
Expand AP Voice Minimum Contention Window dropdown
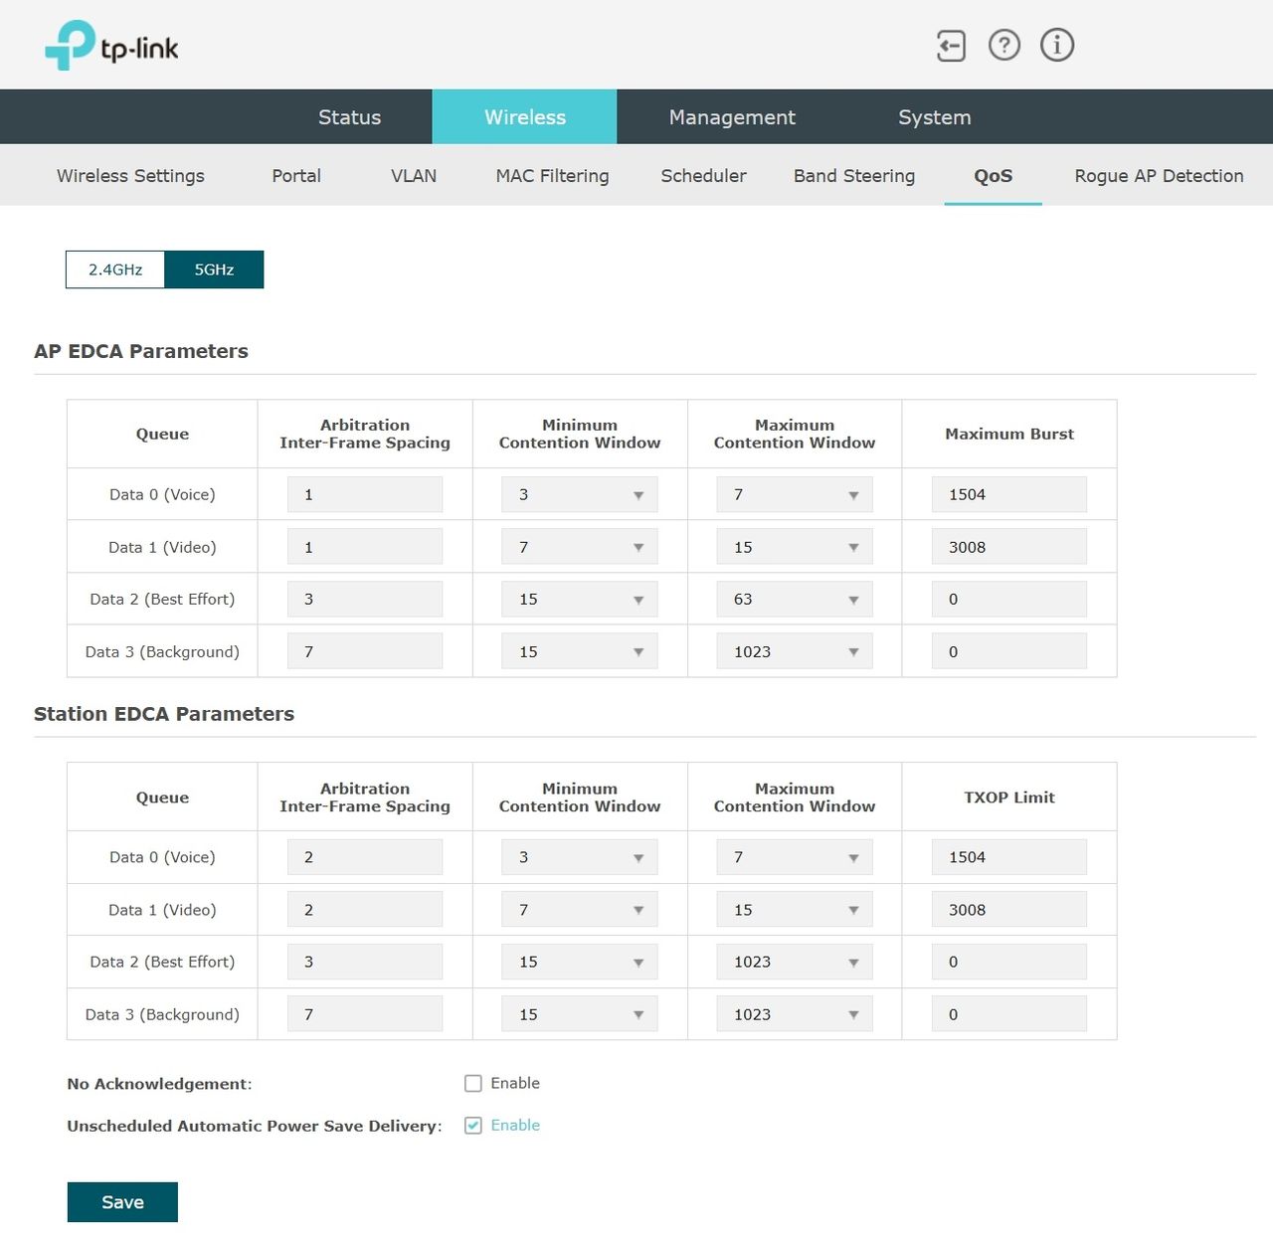click(x=580, y=494)
